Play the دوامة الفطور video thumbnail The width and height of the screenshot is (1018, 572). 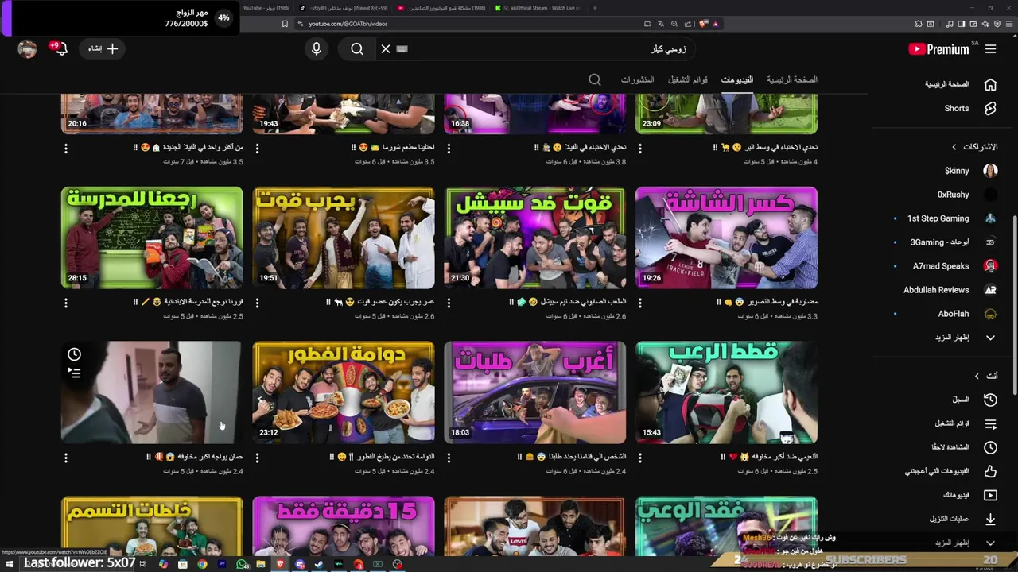click(x=344, y=392)
